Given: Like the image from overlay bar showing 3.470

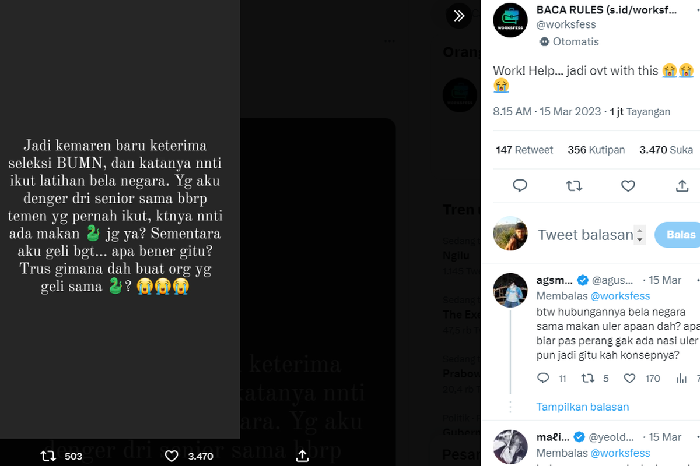Looking at the screenshot, I should (x=172, y=456).
